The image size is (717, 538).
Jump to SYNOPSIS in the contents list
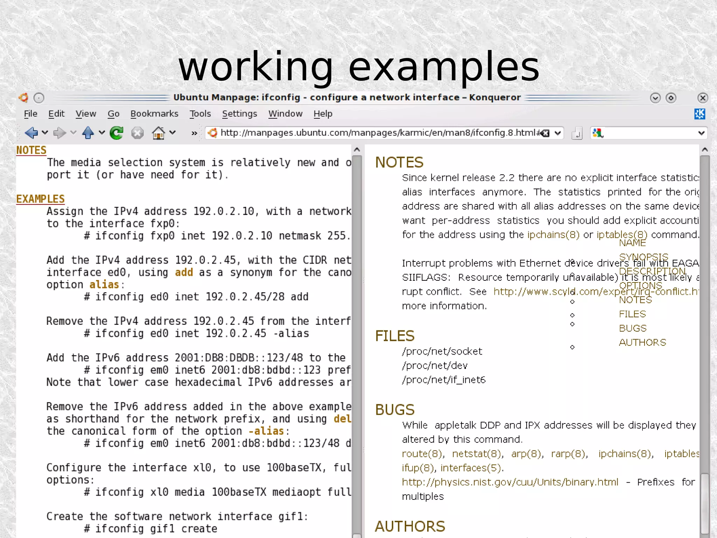point(643,257)
